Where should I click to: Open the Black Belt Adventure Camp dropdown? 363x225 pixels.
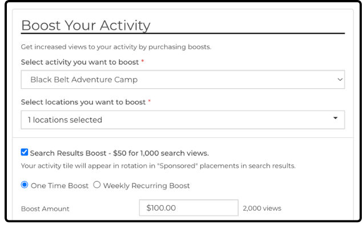tap(183, 80)
